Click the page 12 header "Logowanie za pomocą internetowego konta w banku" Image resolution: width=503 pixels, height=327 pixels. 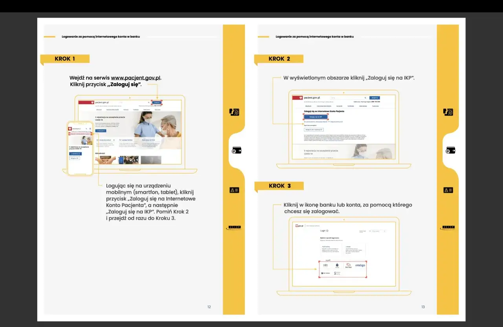point(101,37)
